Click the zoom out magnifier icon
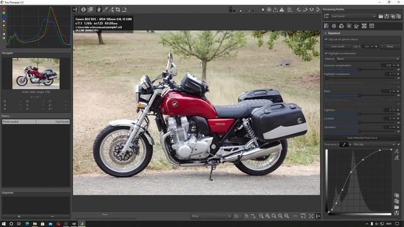Viewport: 404px width, 227px height. (261, 216)
